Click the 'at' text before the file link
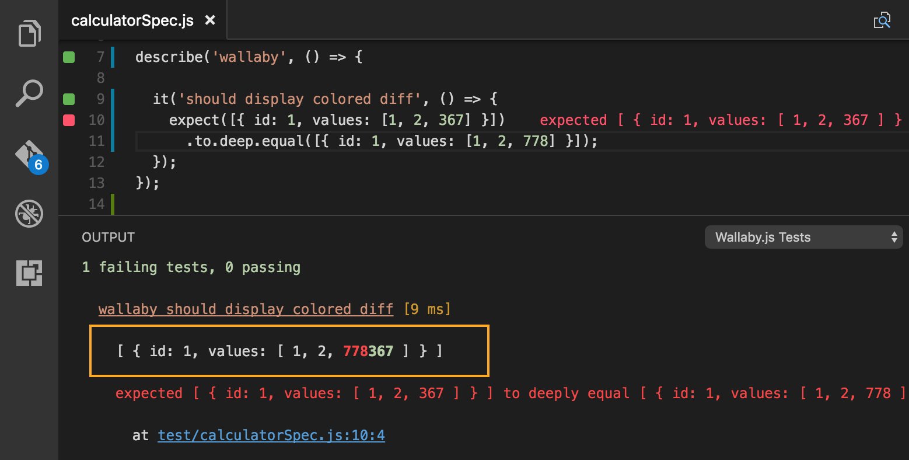 tap(141, 435)
